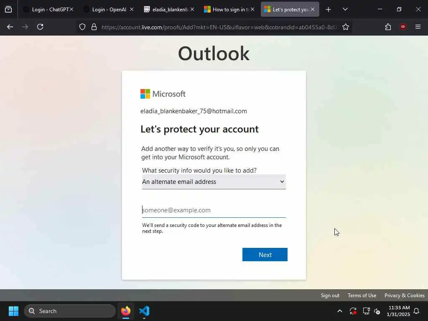428x321 pixels.
Task: Close the Let's protect your account tab
Action: tap(313, 9)
